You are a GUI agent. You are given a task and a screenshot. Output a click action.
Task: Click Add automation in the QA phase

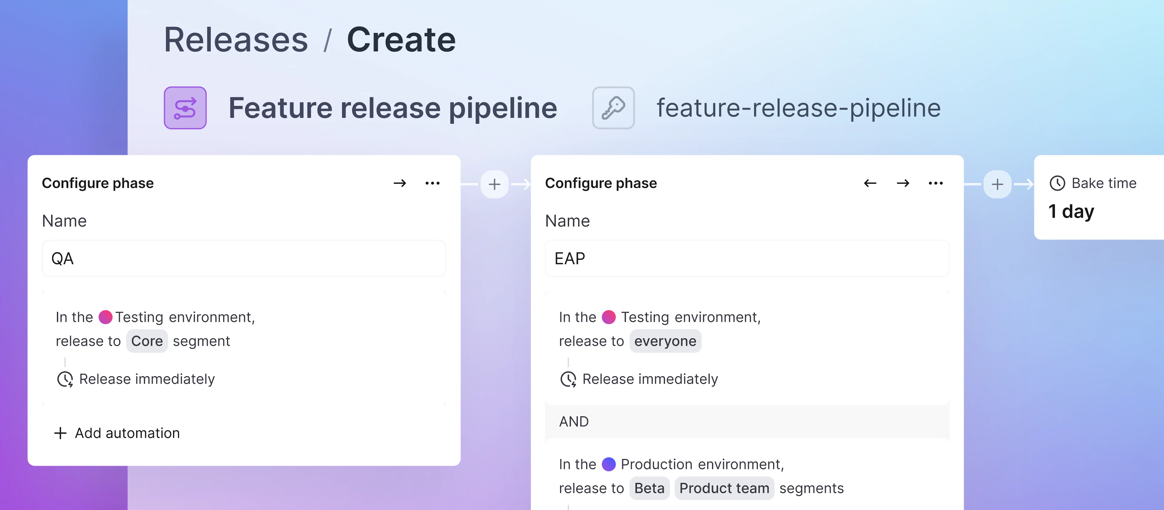click(x=117, y=433)
